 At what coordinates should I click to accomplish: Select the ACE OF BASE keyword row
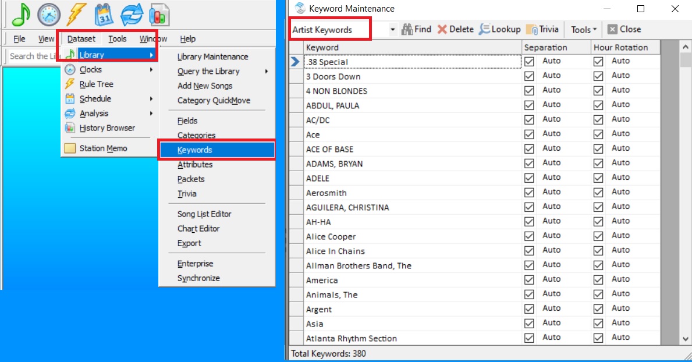click(x=412, y=149)
